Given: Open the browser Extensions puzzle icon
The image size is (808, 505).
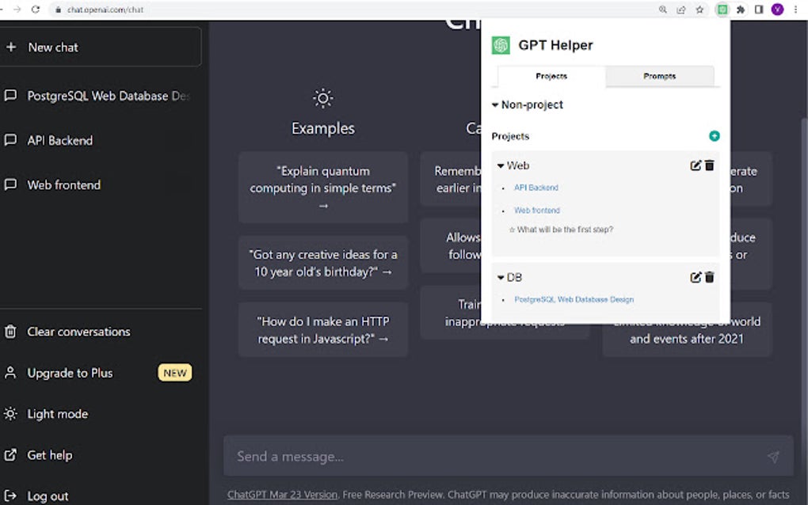Looking at the screenshot, I should coord(739,9).
